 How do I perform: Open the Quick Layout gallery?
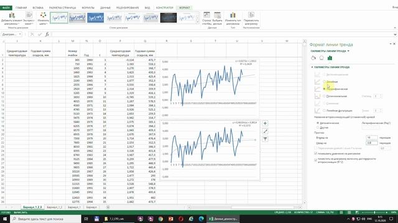pos(29,19)
